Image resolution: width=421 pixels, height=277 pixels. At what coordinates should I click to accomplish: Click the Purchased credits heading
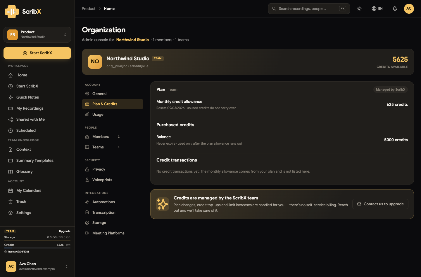pos(175,125)
